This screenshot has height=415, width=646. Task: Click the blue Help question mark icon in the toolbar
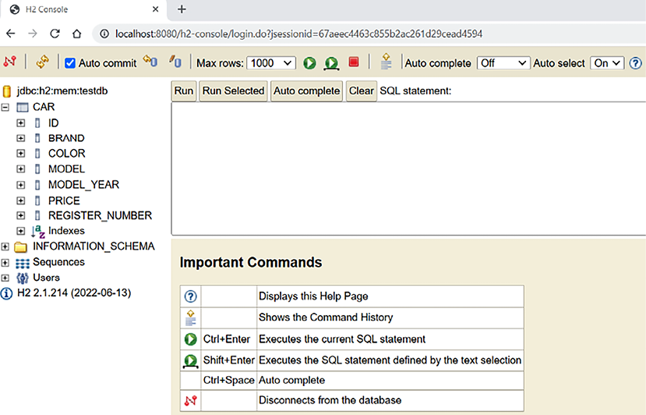click(635, 63)
